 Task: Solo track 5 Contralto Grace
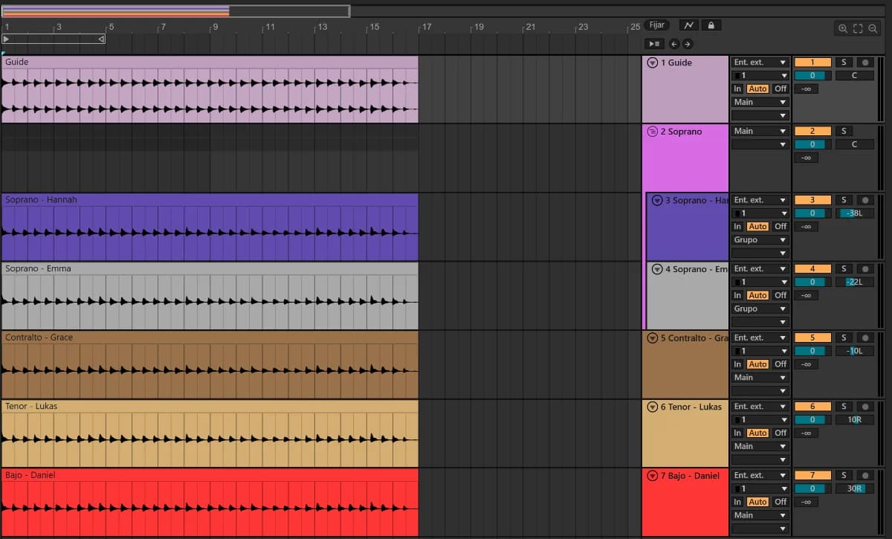(844, 338)
